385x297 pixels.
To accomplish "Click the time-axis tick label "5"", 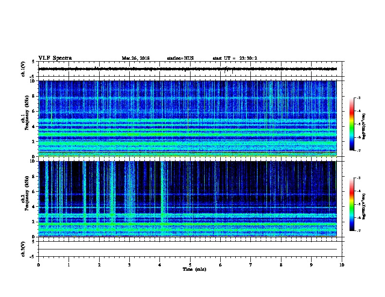I will pos(190,265).
